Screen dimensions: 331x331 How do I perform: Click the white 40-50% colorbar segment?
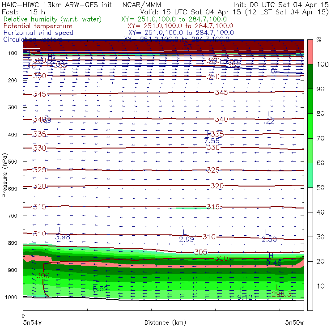pyautogui.click(x=310, y=199)
